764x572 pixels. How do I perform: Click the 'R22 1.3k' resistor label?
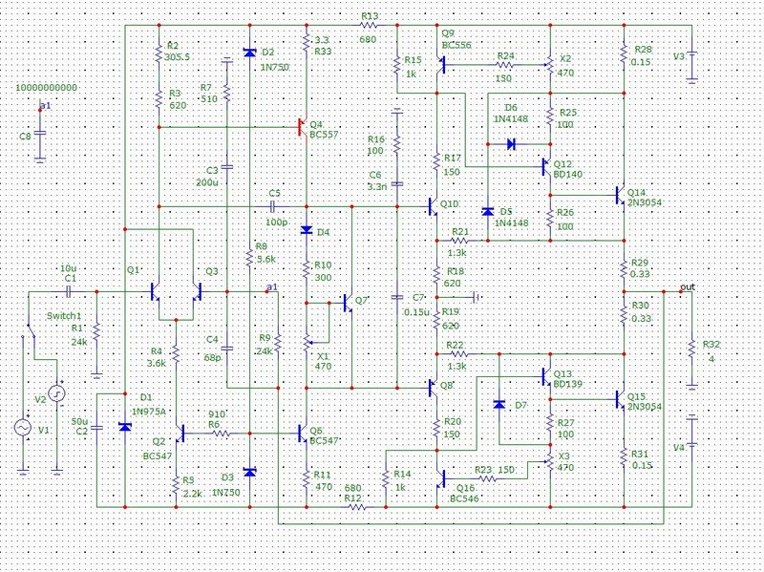[456, 355]
